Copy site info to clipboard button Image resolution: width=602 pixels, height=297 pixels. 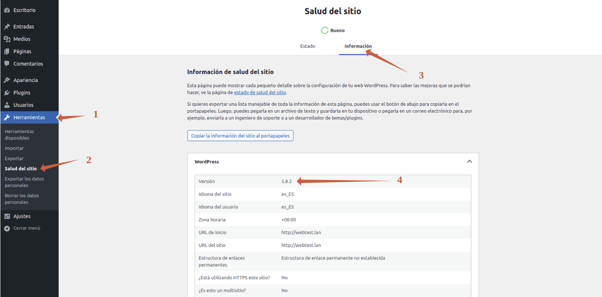240,136
